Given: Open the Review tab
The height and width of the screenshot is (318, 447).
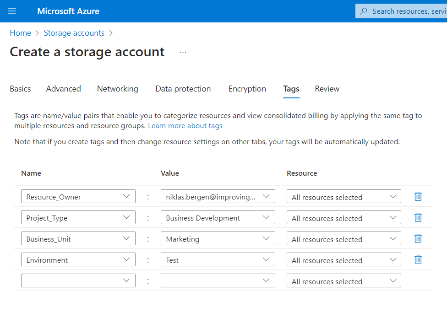Looking at the screenshot, I should click(327, 89).
